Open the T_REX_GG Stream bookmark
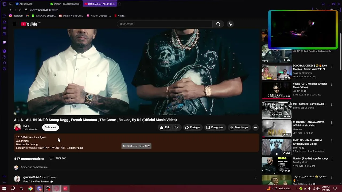 coord(44,16)
